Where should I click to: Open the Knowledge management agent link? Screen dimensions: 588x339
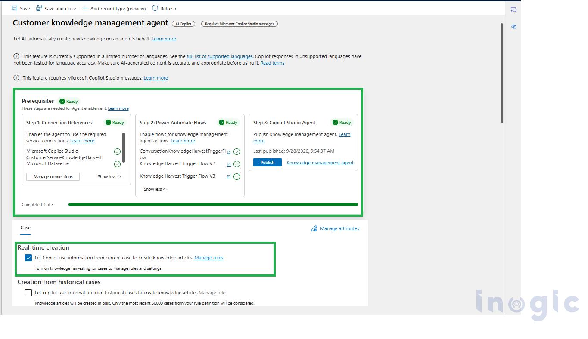tap(320, 163)
